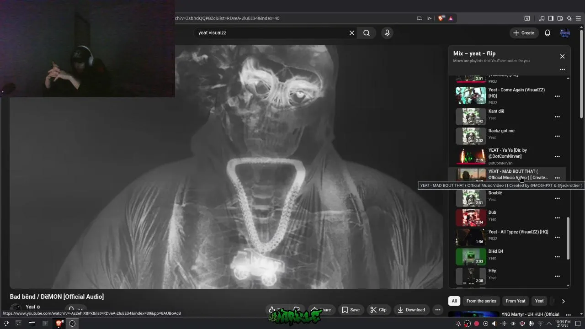
Task: Click the Brave playlist icon in address bar
Action: click(429, 18)
